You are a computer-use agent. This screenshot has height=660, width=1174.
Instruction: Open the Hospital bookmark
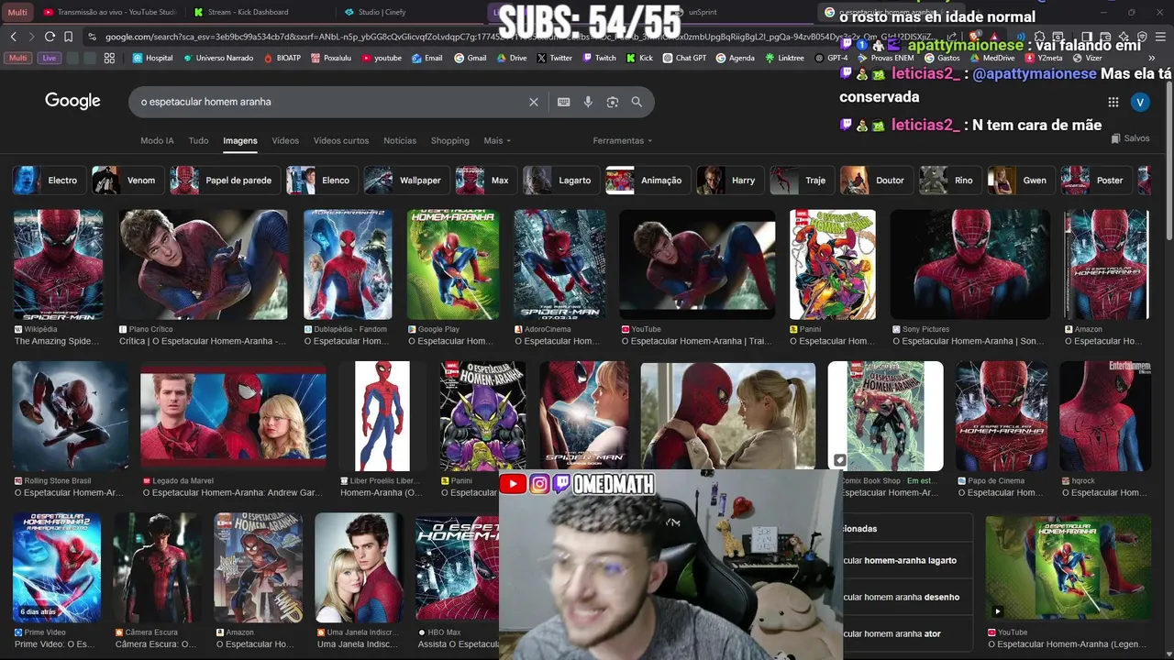[152, 58]
